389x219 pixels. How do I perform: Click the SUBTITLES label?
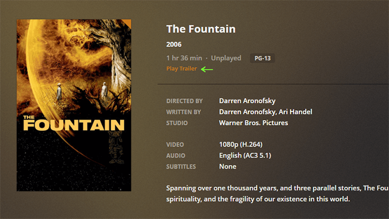[181, 167]
